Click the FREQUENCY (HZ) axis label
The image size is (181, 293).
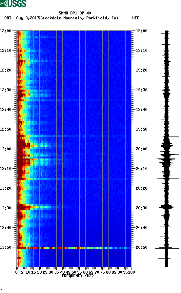coord(77,276)
